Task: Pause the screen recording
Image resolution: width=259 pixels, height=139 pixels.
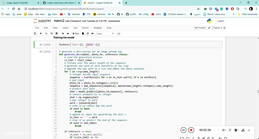Action: [x=183, y=130]
